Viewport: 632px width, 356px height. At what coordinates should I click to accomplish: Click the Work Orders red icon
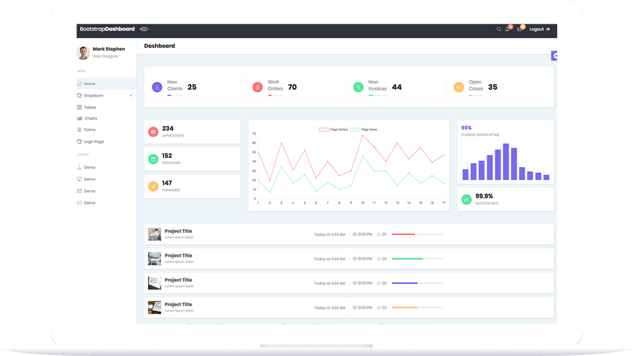[258, 87]
